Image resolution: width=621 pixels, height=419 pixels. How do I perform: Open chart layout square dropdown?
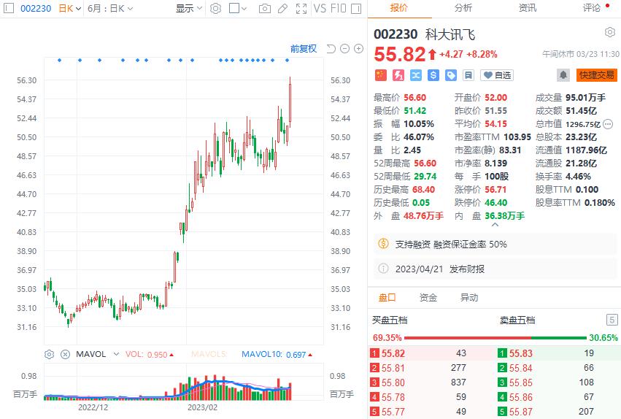coord(238,8)
